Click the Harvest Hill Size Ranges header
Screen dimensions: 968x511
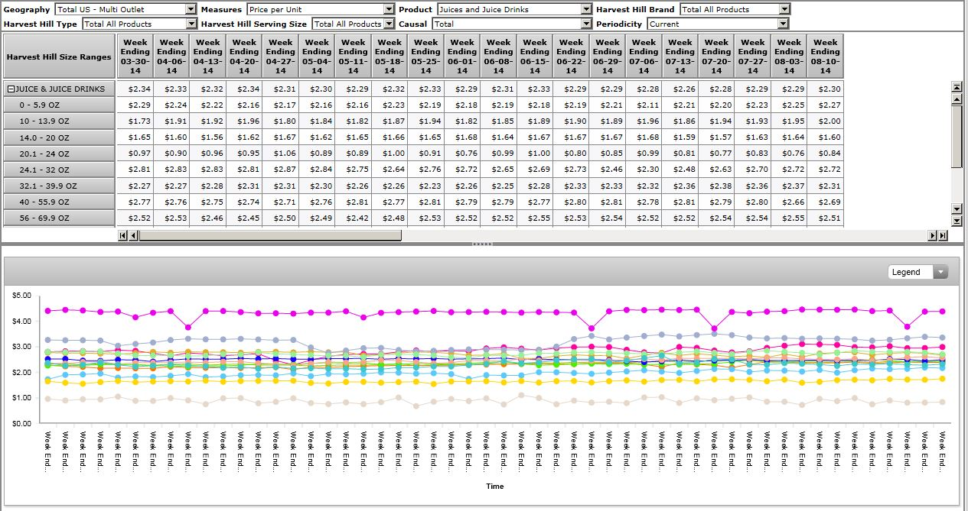(59, 57)
